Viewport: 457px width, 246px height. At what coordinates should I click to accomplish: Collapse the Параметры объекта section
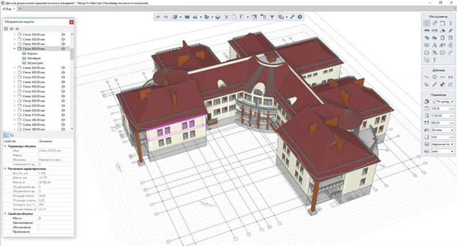tap(5, 146)
